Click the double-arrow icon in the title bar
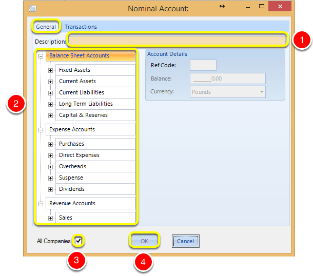 coord(222,6)
